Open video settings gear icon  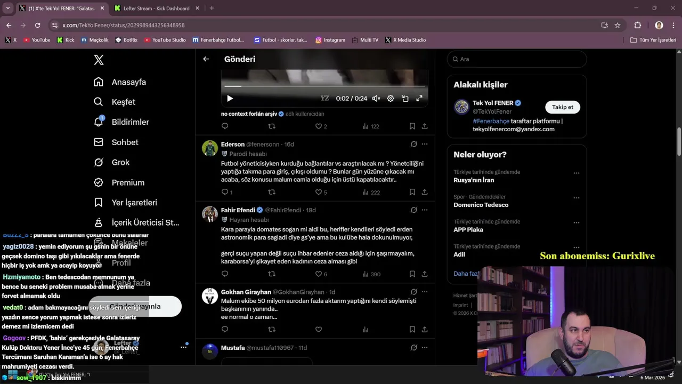pos(391,98)
